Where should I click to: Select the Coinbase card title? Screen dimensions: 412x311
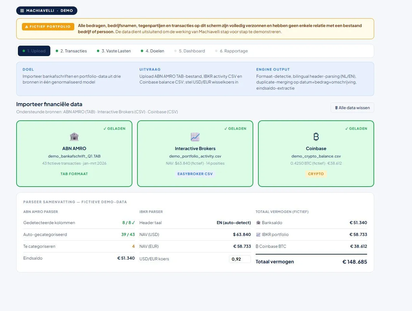(316, 148)
